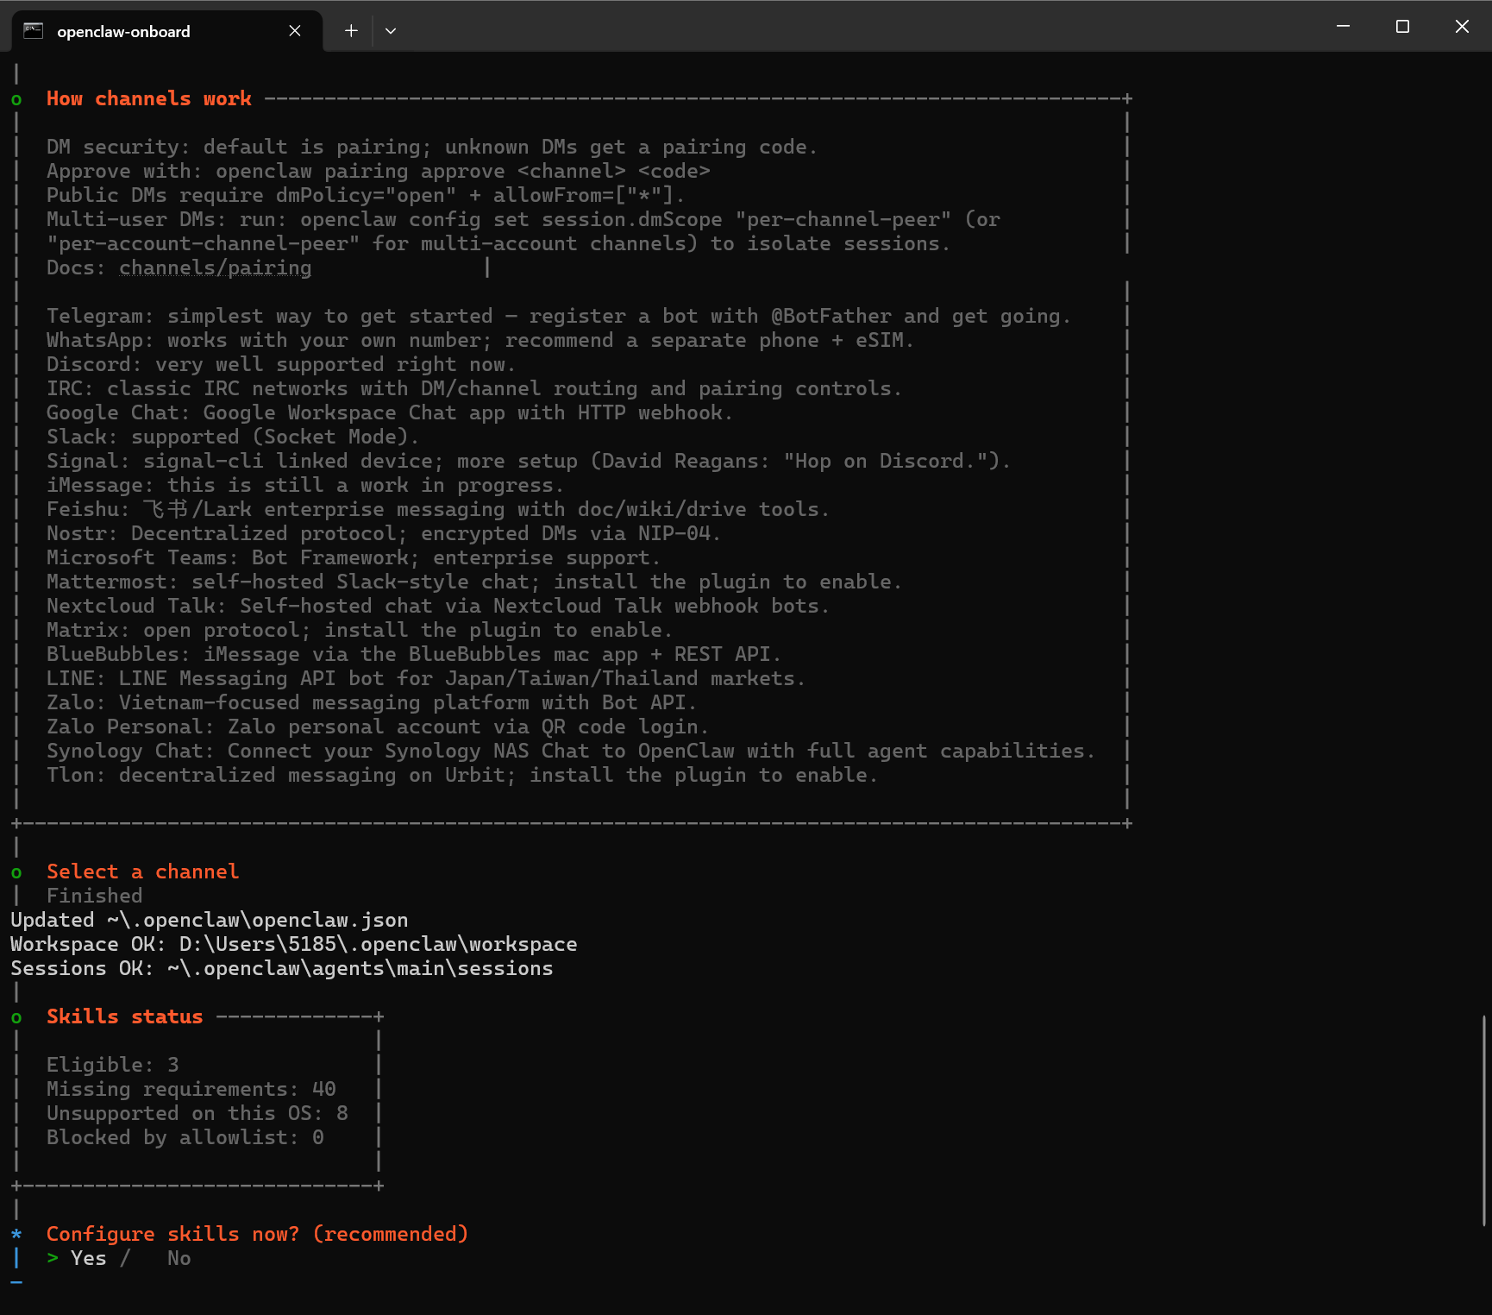Choose Yes for configure skills
The image size is (1492, 1315).
pyautogui.click(x=89, y=1258)
